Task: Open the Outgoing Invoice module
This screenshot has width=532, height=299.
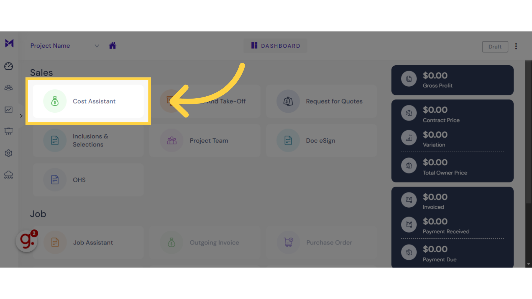Action: (x=204, y=243)
